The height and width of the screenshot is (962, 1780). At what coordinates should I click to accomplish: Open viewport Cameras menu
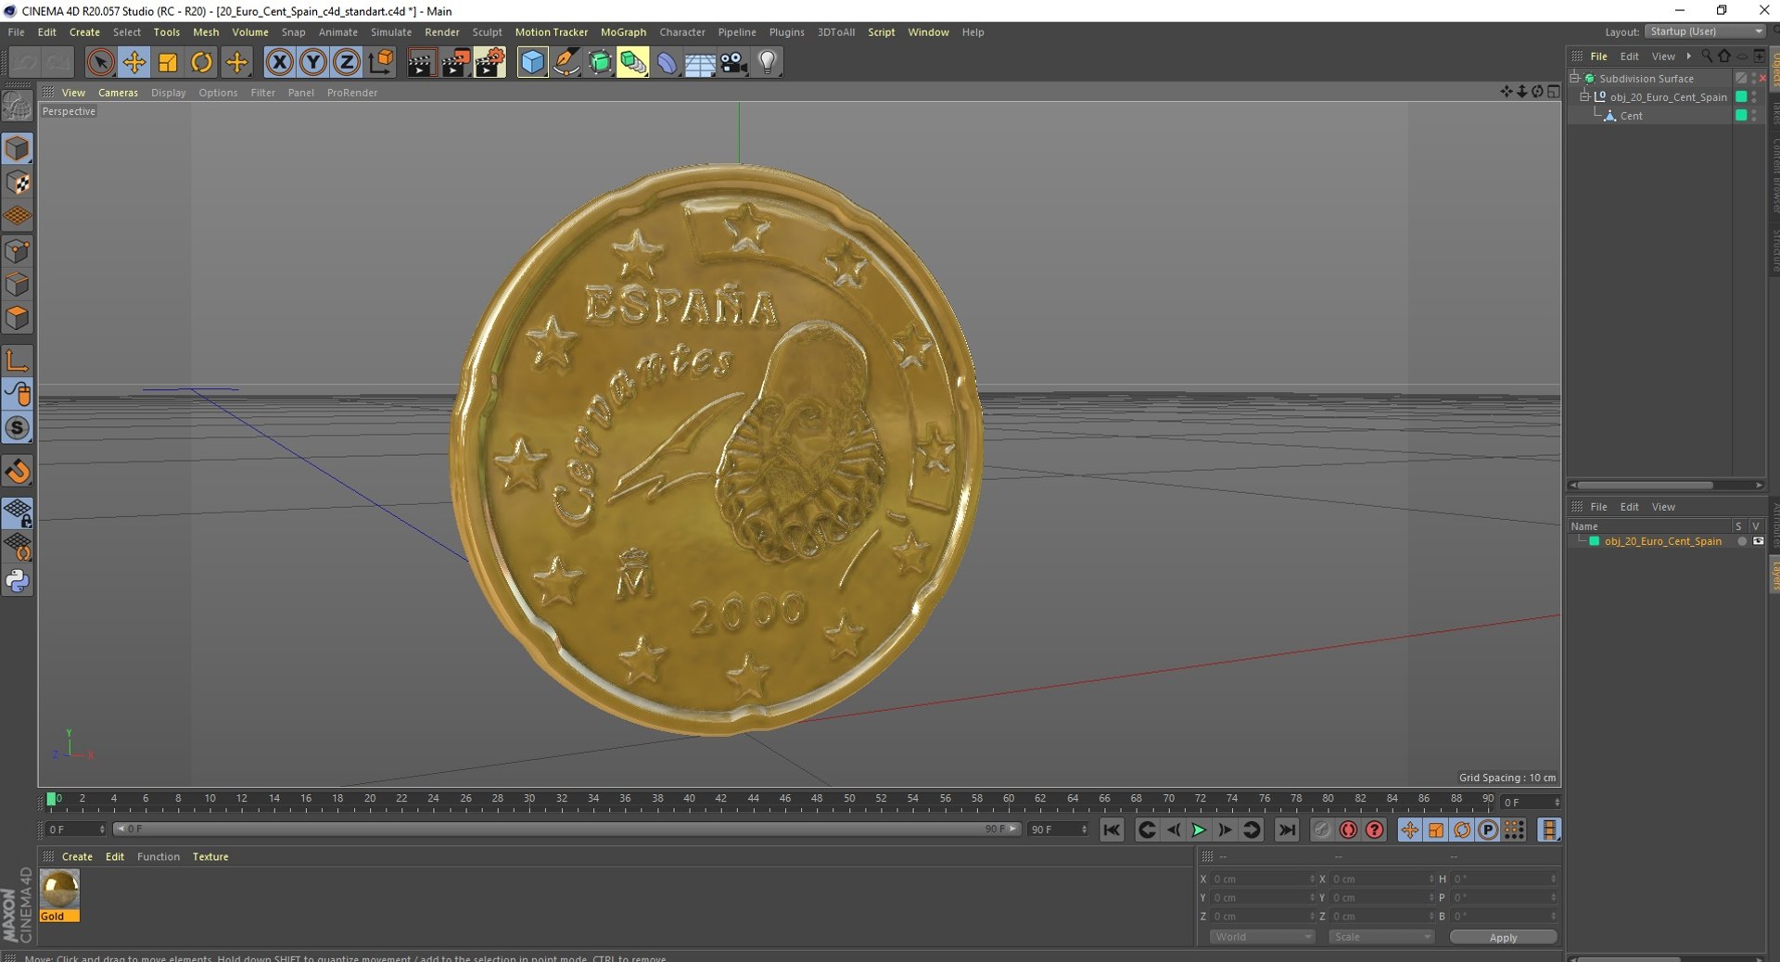pyautogui.click(x=118, y=93)
